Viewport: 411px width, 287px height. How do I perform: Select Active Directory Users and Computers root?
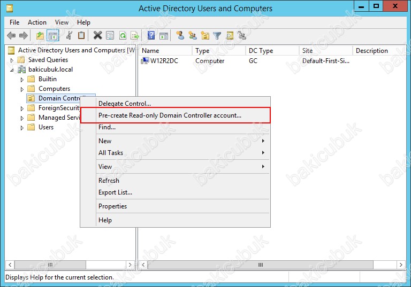point(77,50)
